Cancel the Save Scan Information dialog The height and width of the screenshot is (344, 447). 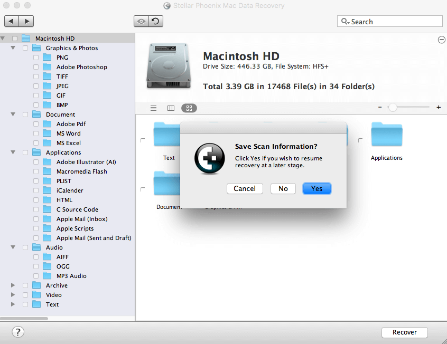245,188
